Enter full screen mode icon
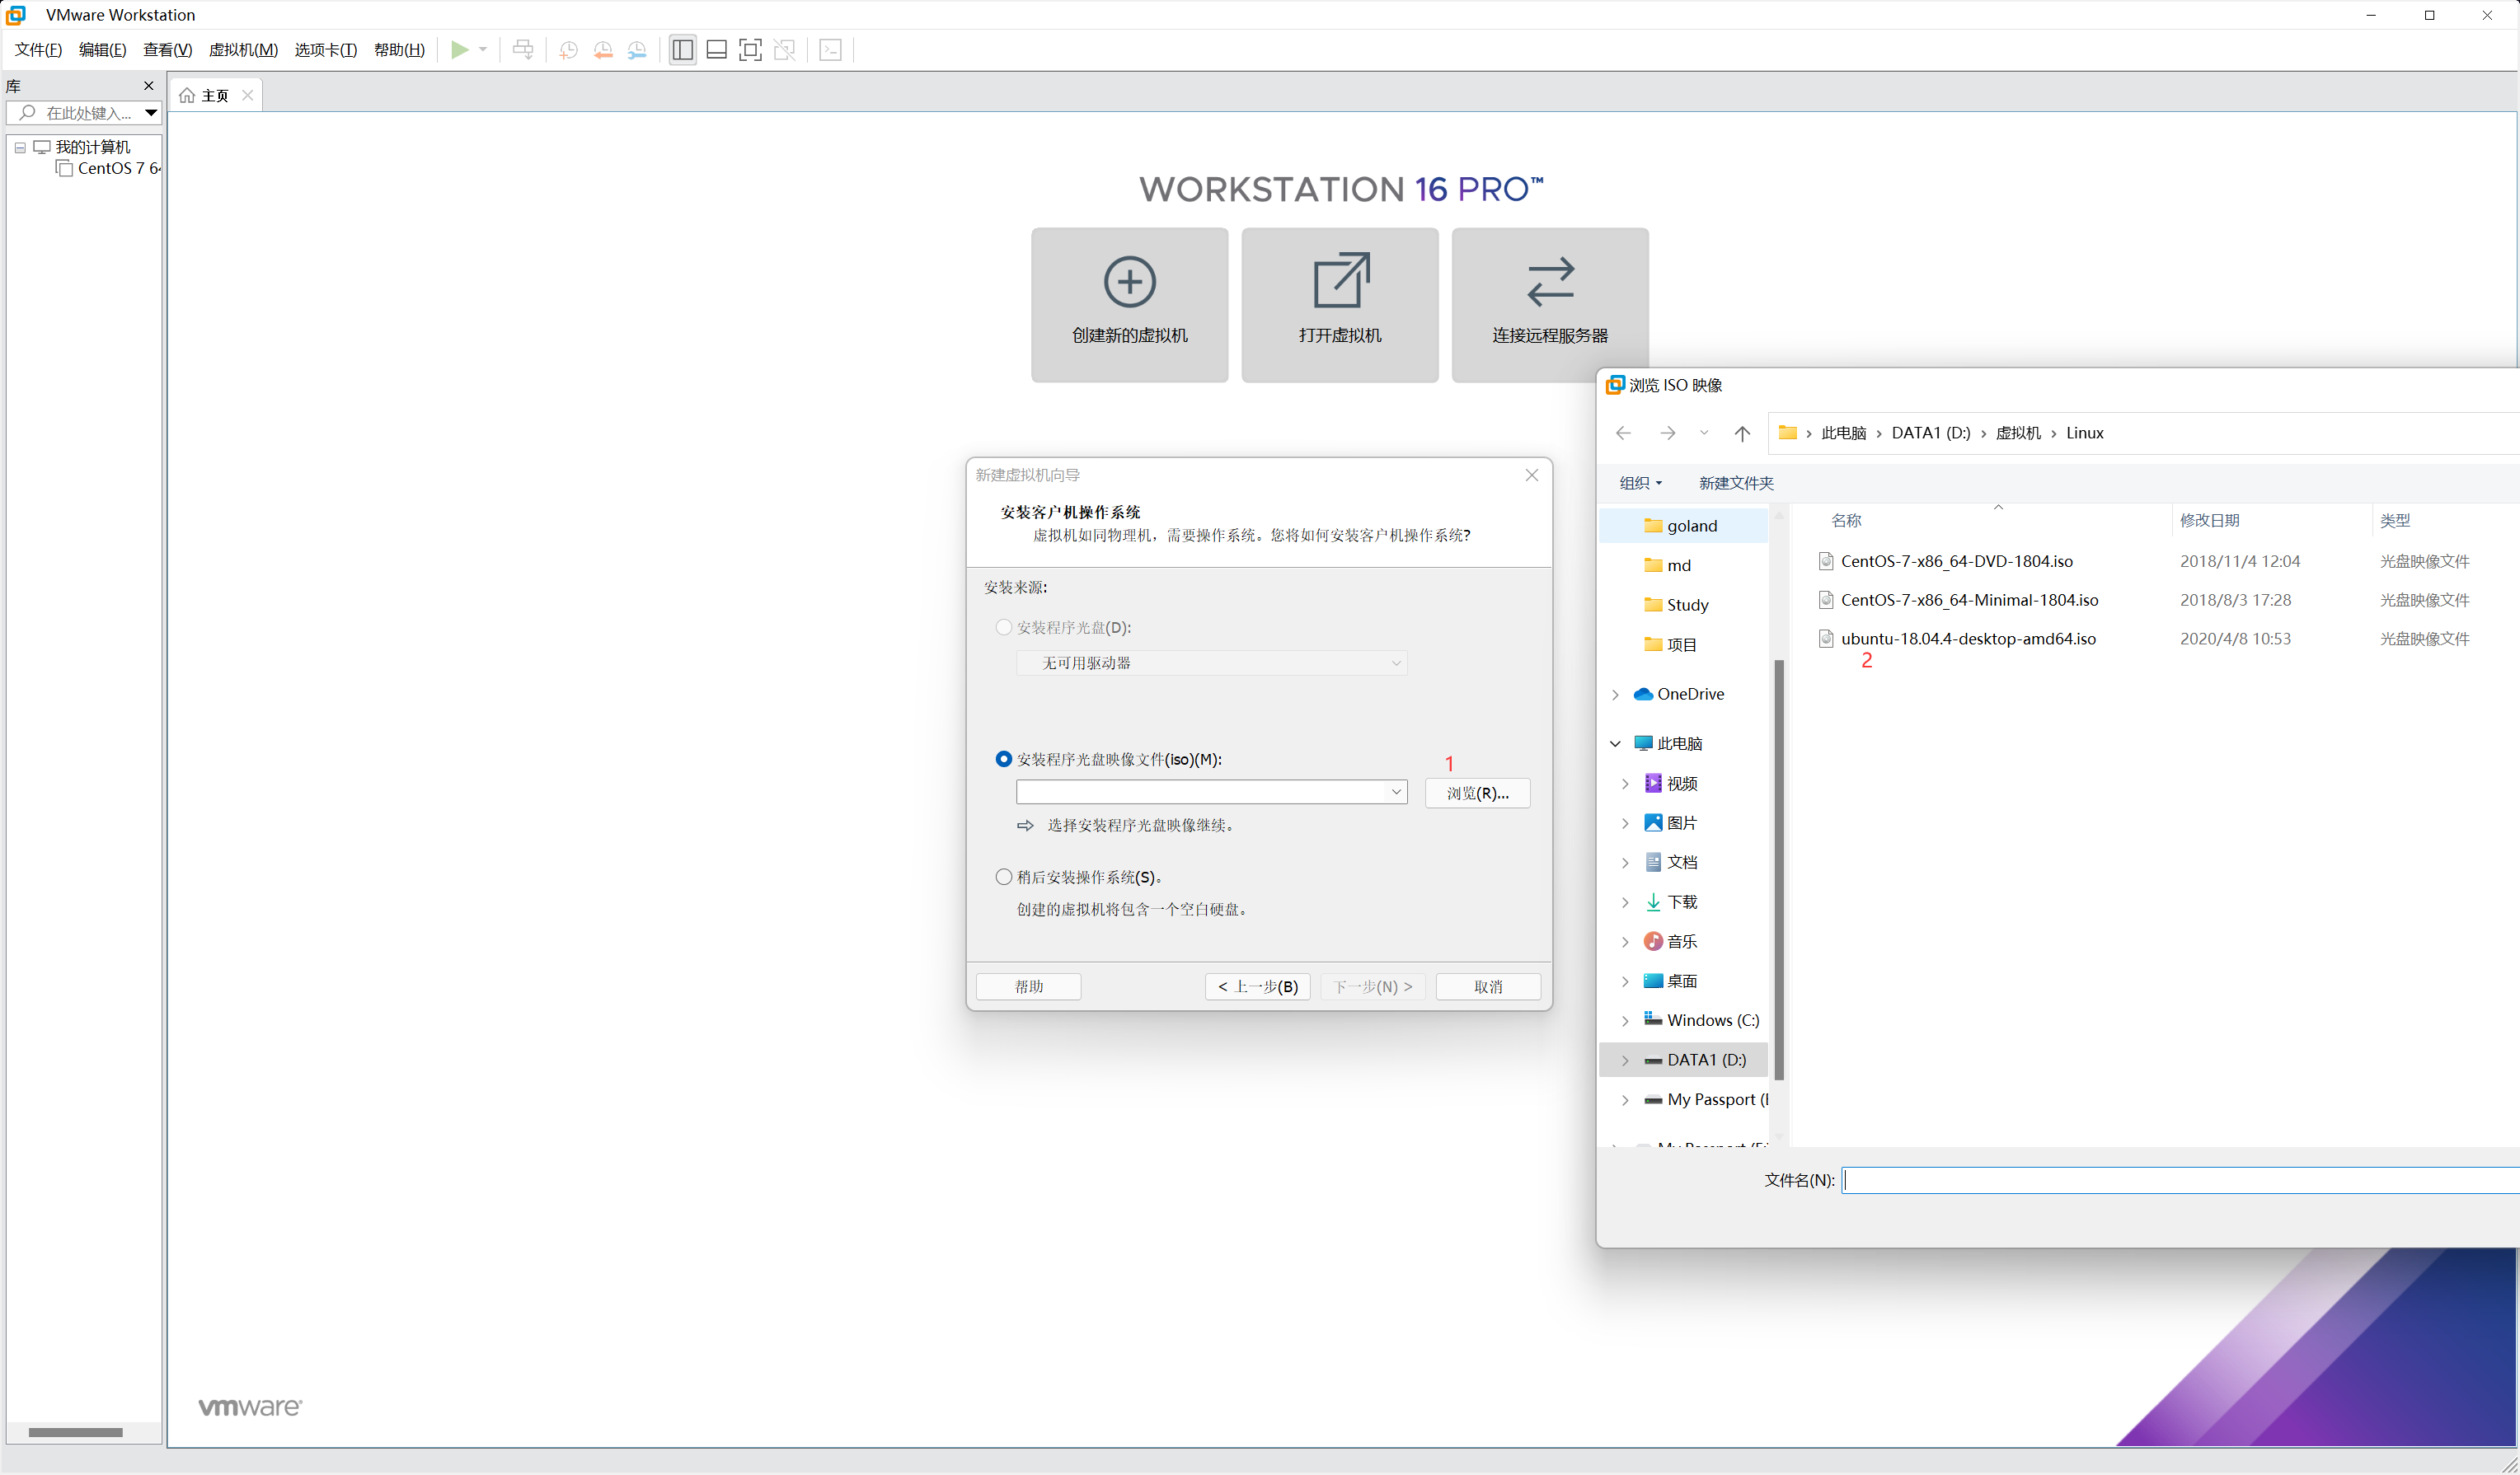Viewport: 2520px width, 1475px height. [750, 50]
